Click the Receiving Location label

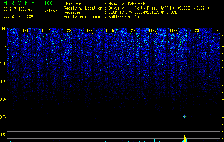click(83, 8)
